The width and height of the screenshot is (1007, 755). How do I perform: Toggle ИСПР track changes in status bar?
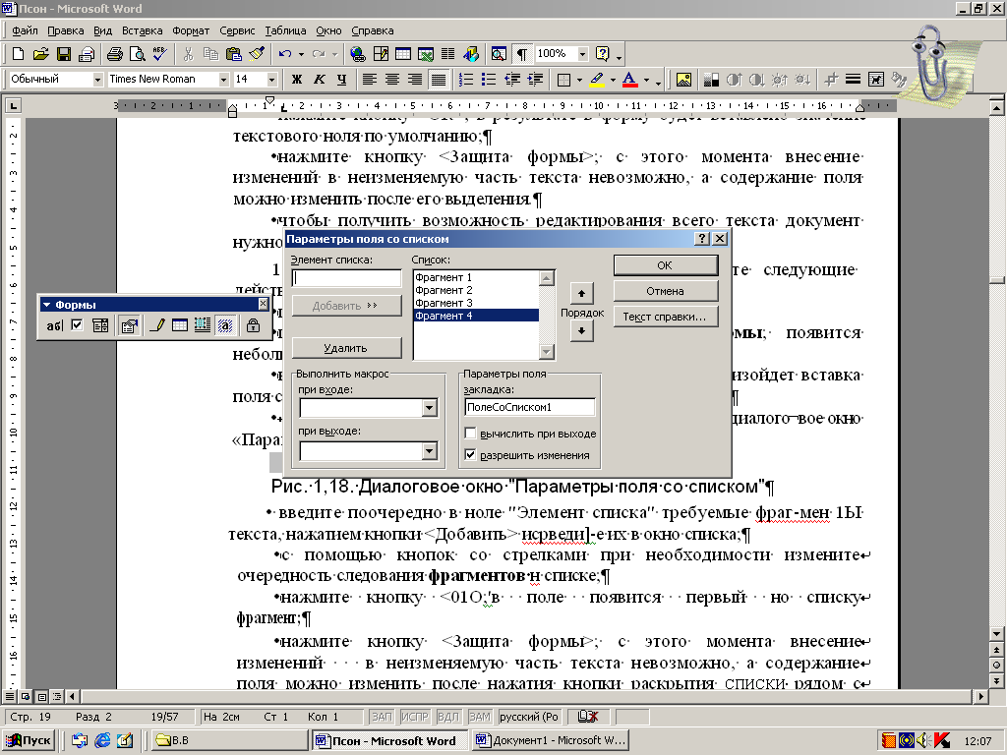point(414,717)
